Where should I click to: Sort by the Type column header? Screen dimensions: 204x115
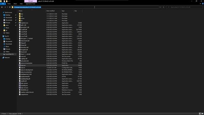point(63,11)
